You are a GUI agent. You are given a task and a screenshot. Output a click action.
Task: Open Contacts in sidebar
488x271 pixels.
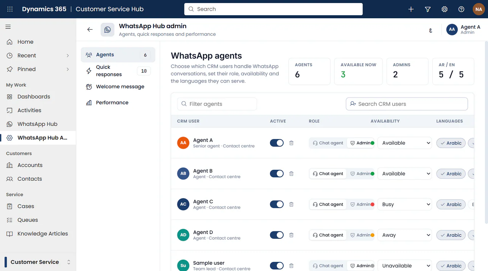tap(38, 179)
